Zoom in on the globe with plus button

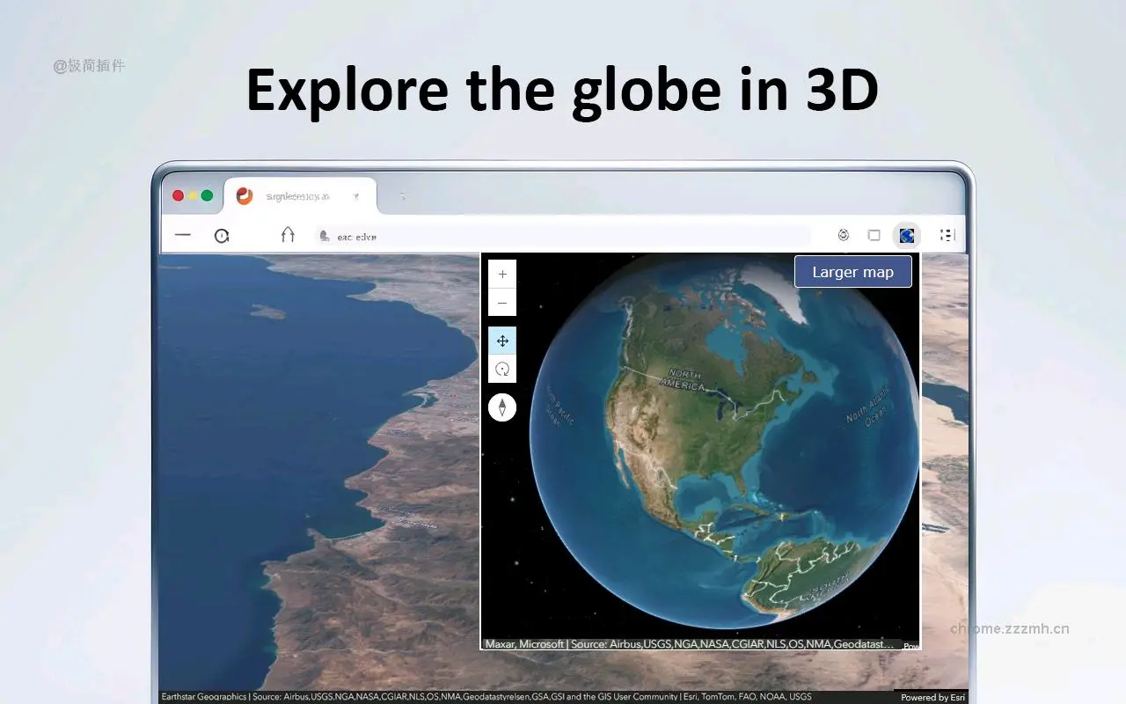(501, 274)
